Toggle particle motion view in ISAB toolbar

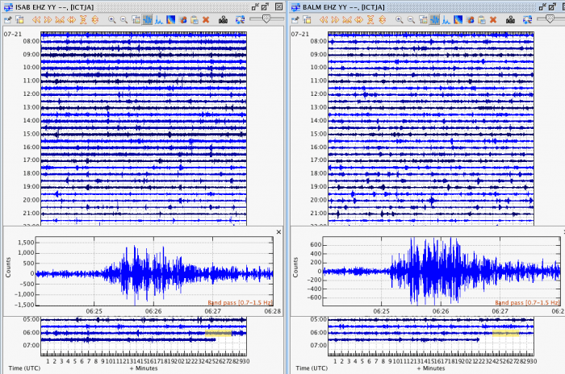[182, 20]
